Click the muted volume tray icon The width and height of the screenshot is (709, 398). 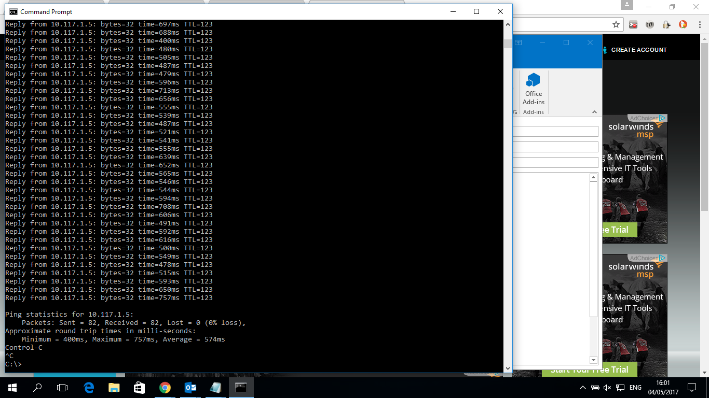[x=607, y=388]
